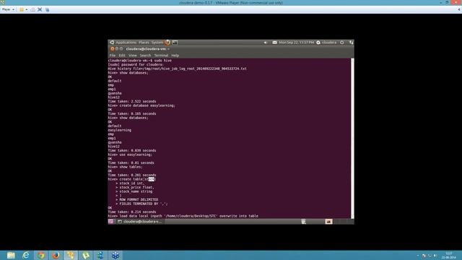
Task: Open the View menu in terminal
Action: pyautogui.click(x=133, y=56)
